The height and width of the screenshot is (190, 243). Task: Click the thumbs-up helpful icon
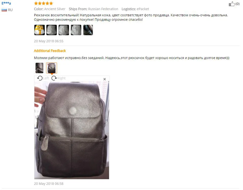[x=232, y=4]
